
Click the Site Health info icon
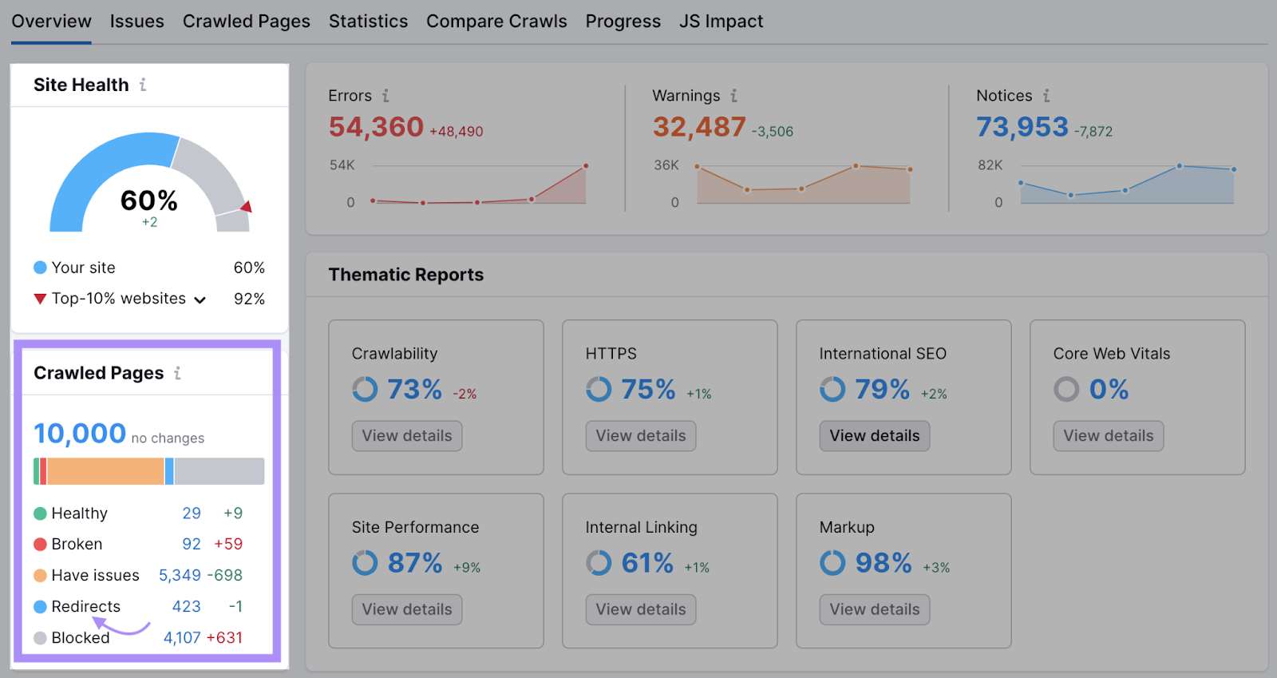[143, 85]
